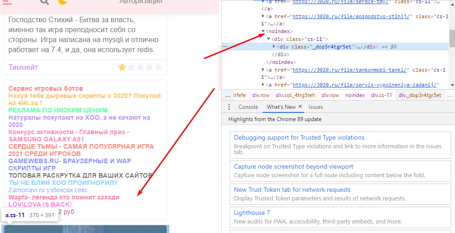Collapse the noindex element node

click(263, 32)
